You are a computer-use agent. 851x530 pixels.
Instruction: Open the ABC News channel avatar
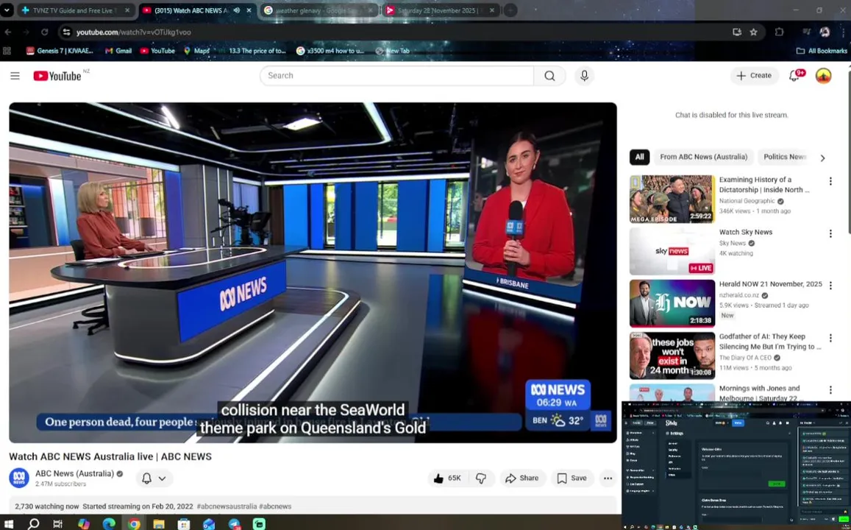pyautogui.click(x=19, y=478)
